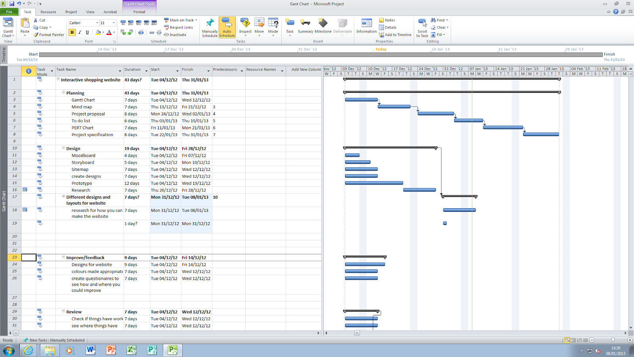Collapse the Planning summary task
This screenshot has height=357, width=634.
pyautogui.click(x=63, y=92)
